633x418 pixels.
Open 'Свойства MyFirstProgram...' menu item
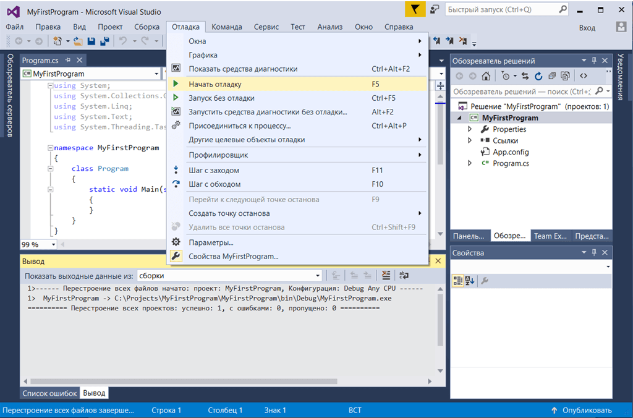pyautogui.click(x=297, y=256)
